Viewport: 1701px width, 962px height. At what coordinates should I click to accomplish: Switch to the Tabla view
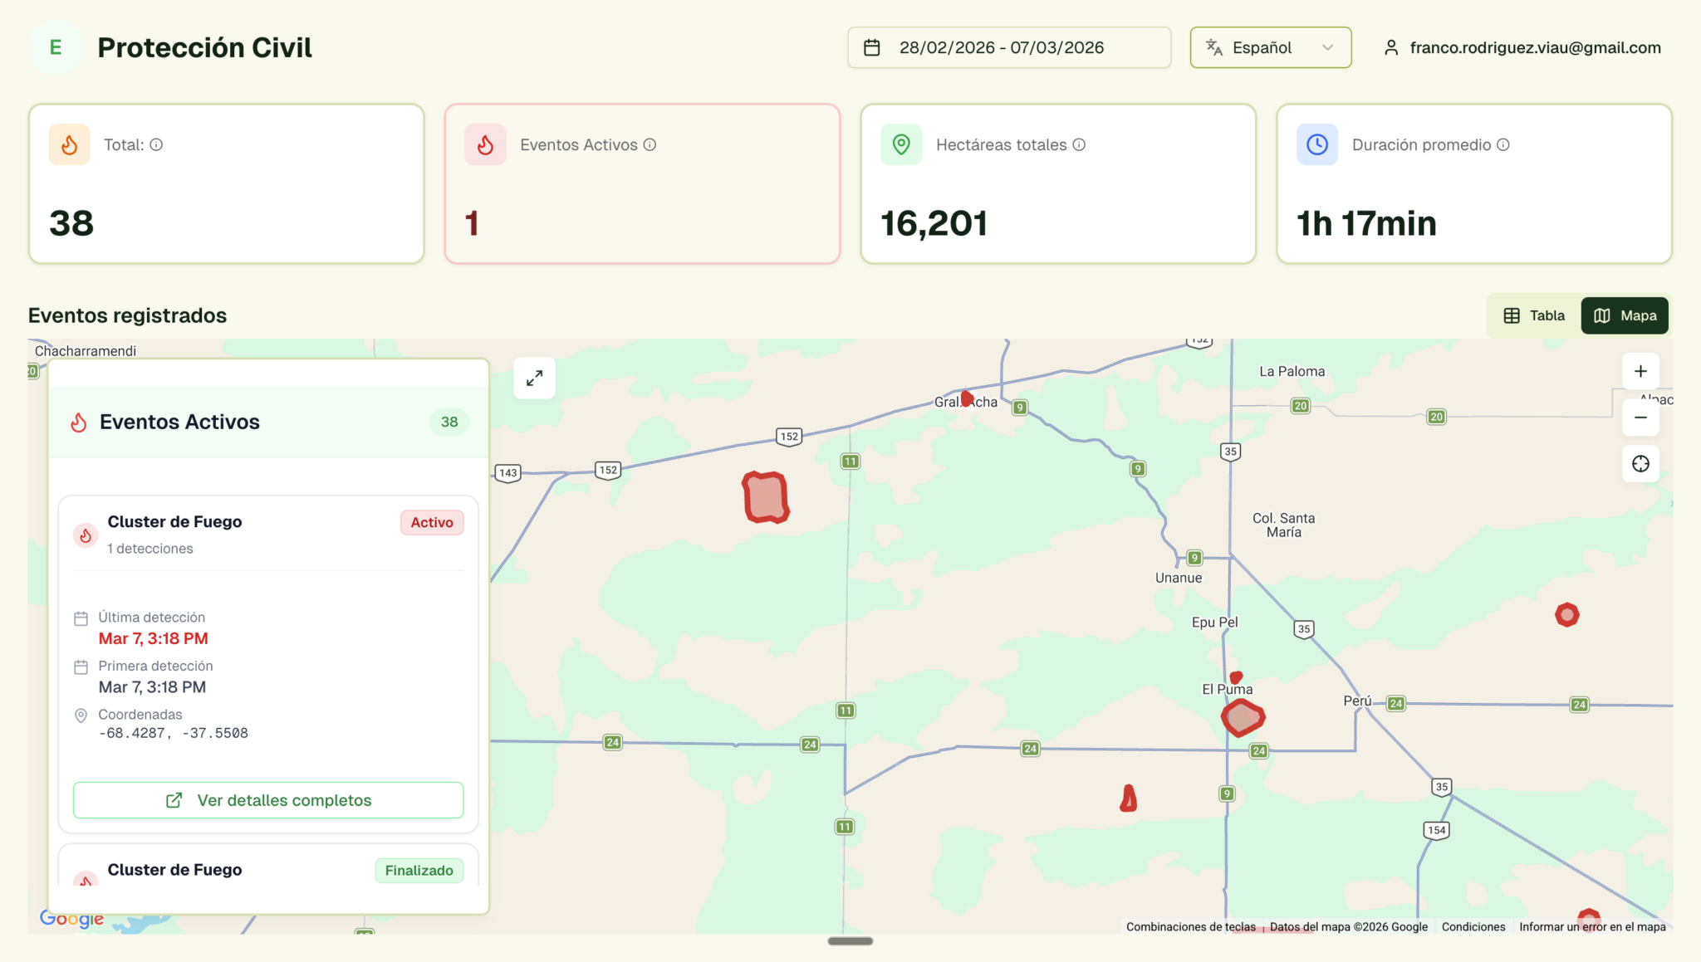1534,315
